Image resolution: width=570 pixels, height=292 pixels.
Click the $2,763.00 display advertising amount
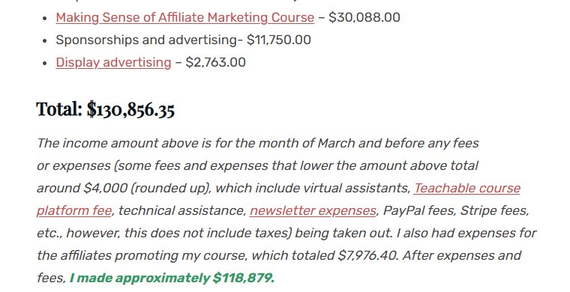tap(215, 62)
